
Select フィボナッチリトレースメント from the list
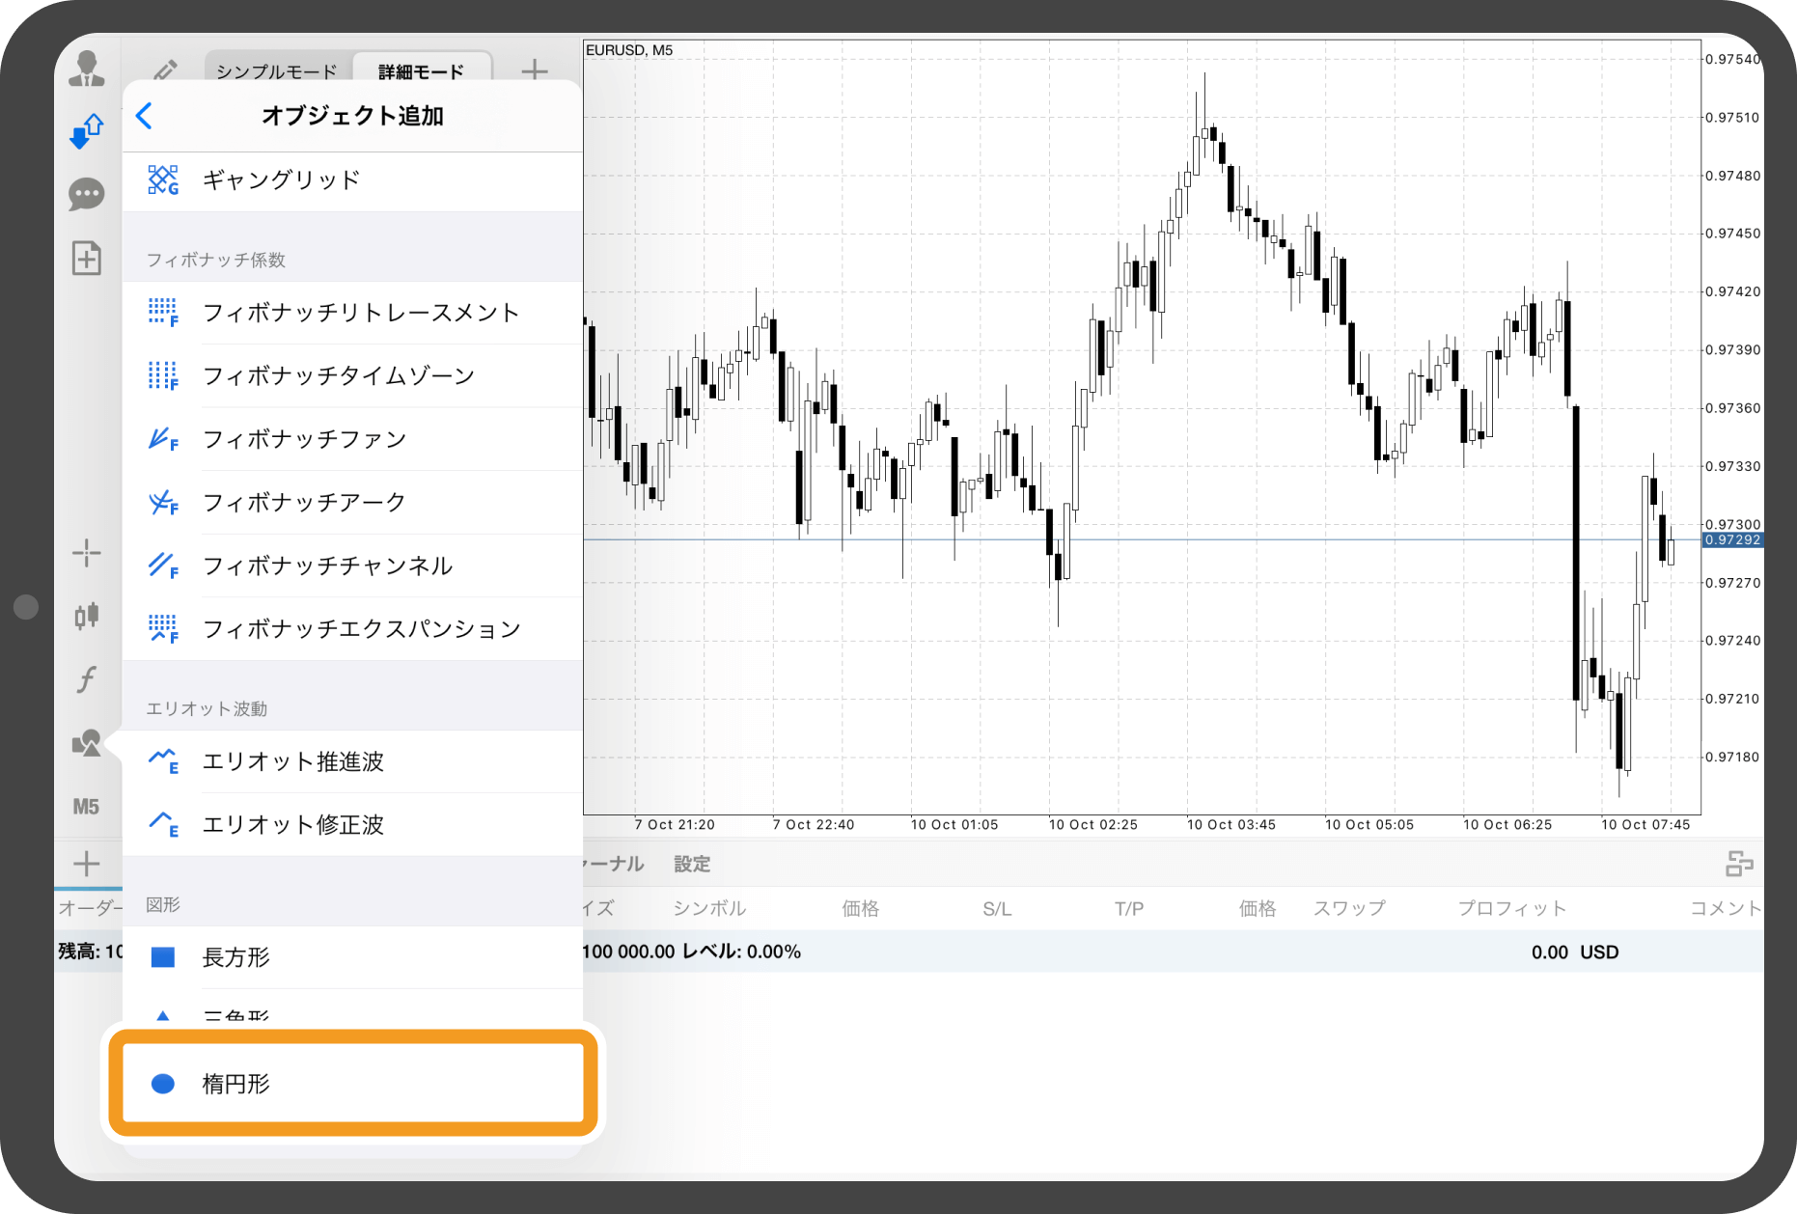360,313
